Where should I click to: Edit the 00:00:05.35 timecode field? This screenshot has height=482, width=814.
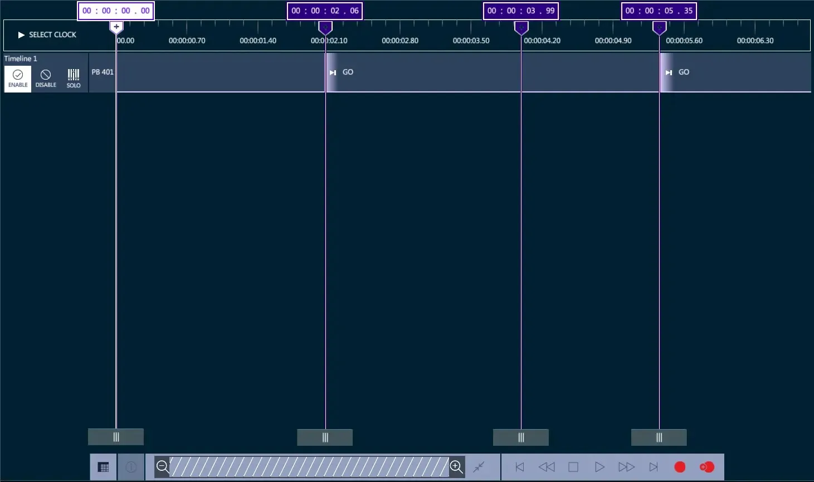click(659, 11)
